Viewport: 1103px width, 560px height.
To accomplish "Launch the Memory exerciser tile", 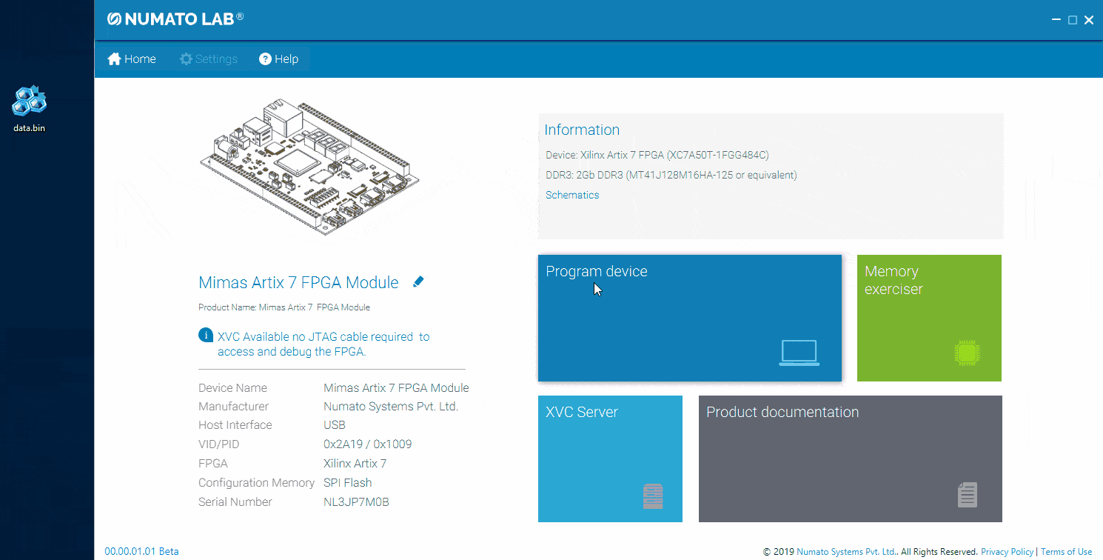I will tap(928, 318).
